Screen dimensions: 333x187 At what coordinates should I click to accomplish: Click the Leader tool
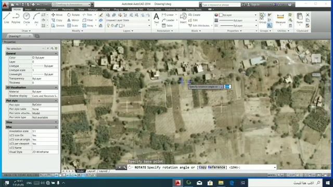(x=168, y=20)
